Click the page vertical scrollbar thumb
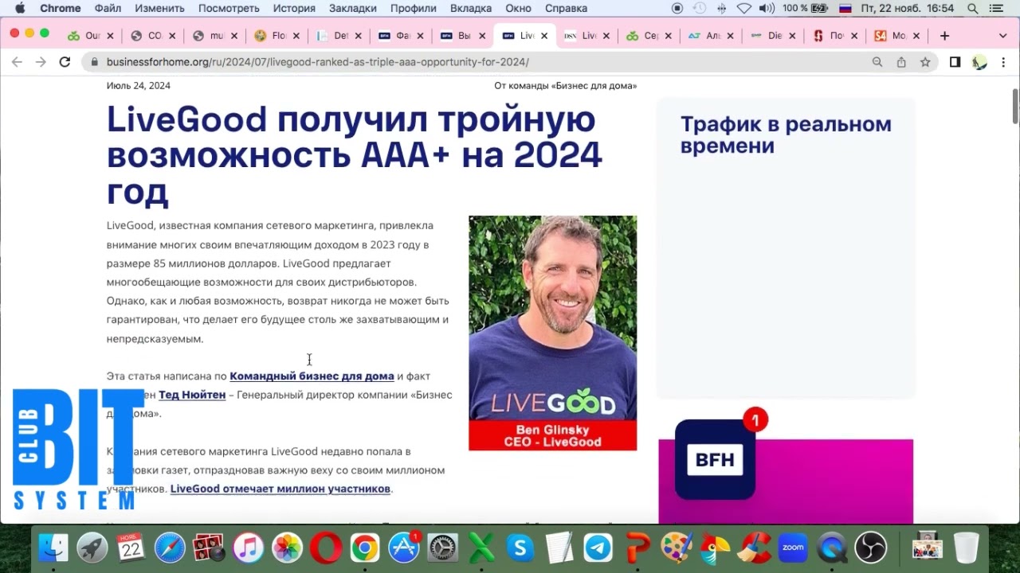The width and height of the screenshot is (1020, 573). (1015, 106)
